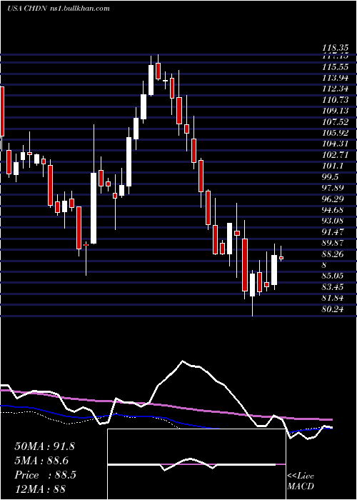Select the 109.13 price level label
The image size is (357, 500).
click(336, 111)
